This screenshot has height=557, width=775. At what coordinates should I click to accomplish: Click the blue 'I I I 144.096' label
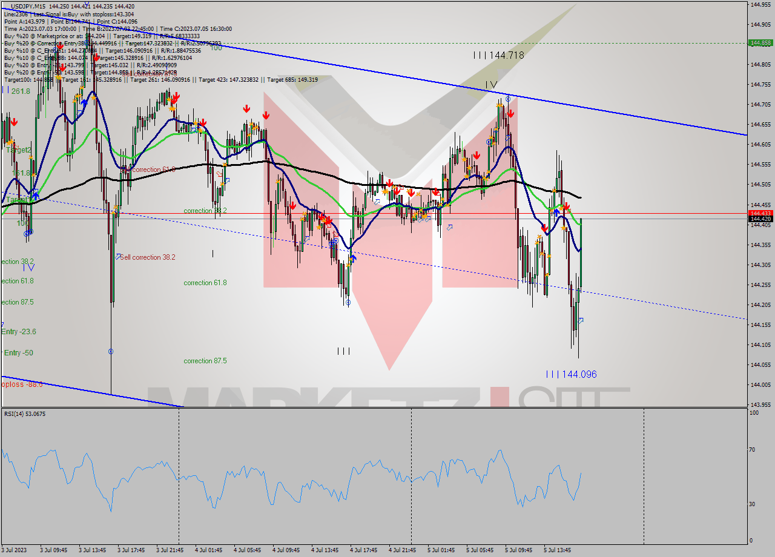tap(571, 374)
